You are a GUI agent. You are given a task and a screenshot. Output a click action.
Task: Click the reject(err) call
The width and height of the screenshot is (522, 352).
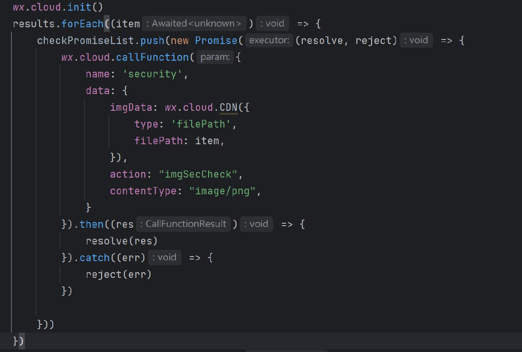pos(118,274)
